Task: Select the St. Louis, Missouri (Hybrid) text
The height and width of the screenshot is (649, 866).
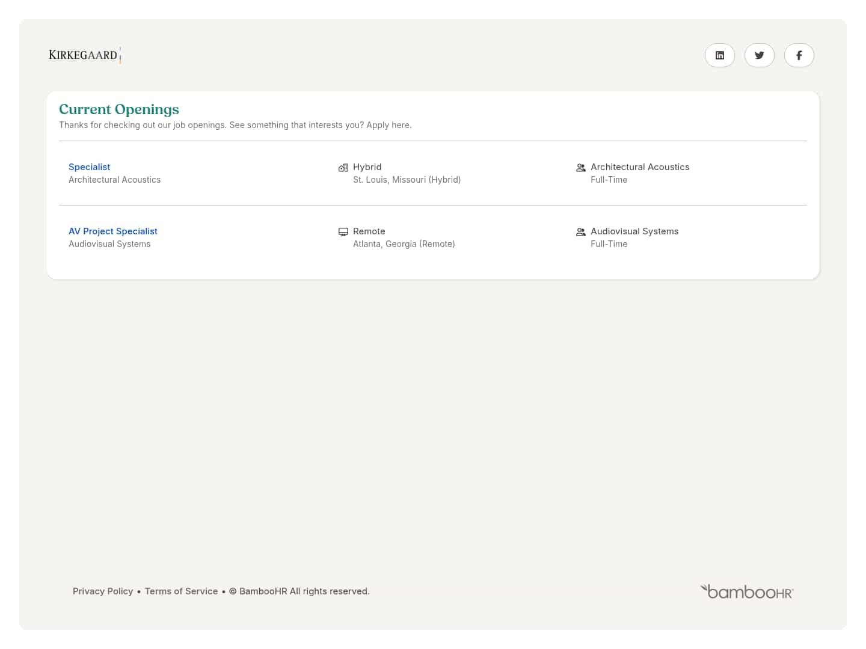Action: (407, 180)
